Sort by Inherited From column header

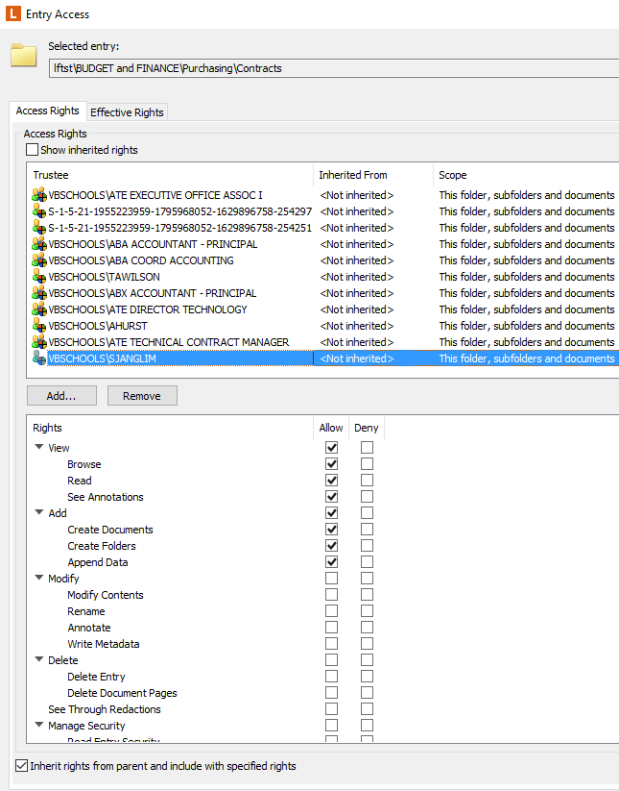pos(373,175)
